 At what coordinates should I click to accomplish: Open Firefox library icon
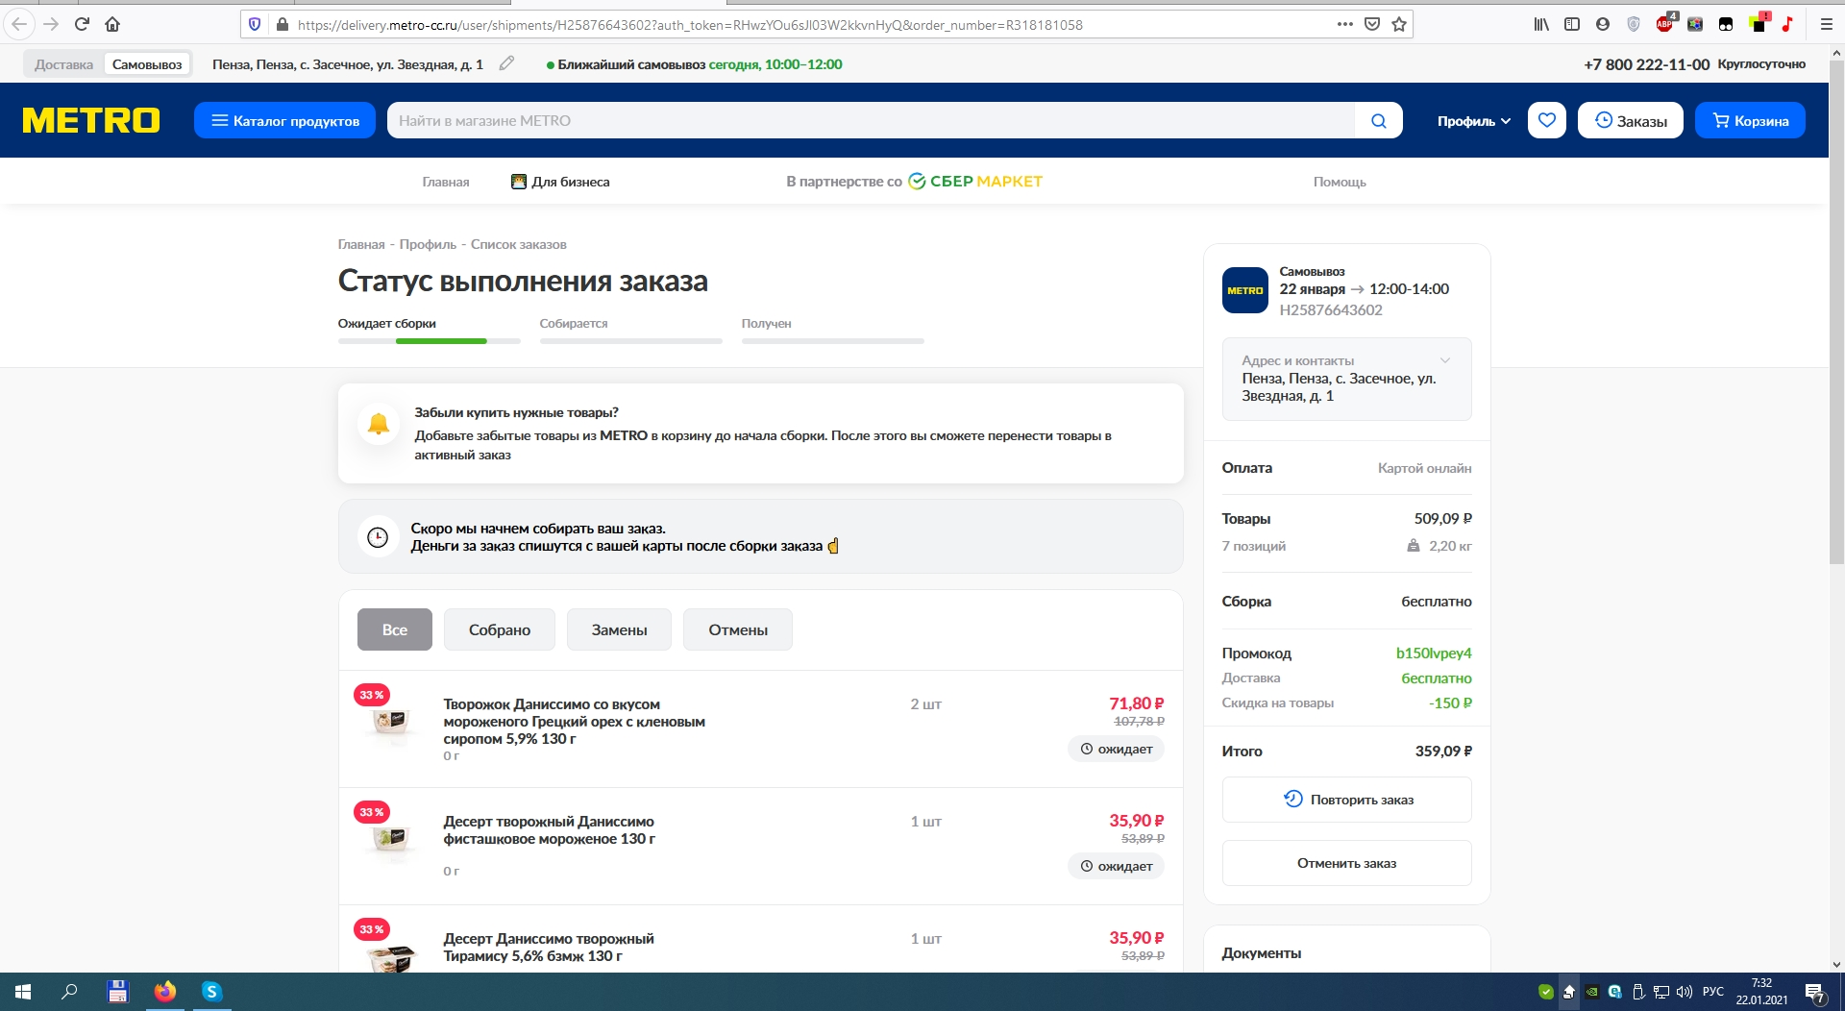click(x=1541, y=24)
